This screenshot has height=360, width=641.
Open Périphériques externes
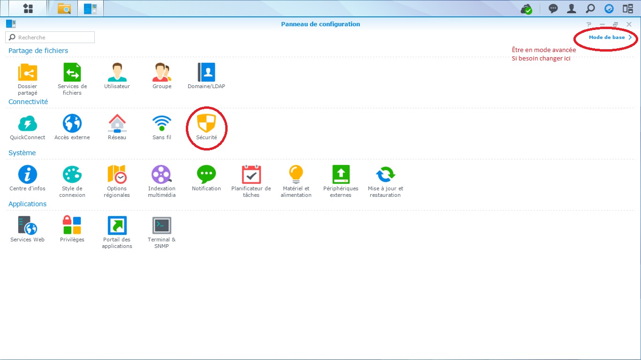(341, 181)
